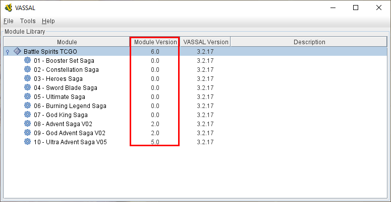The height and width of the screenshot is (202, 391).
Task: Click module version 6.0 of Battle Spirits TCGO
Action: click(155, 51)
